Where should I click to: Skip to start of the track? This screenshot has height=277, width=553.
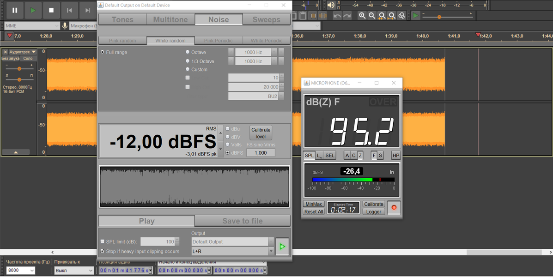point(69,10)
